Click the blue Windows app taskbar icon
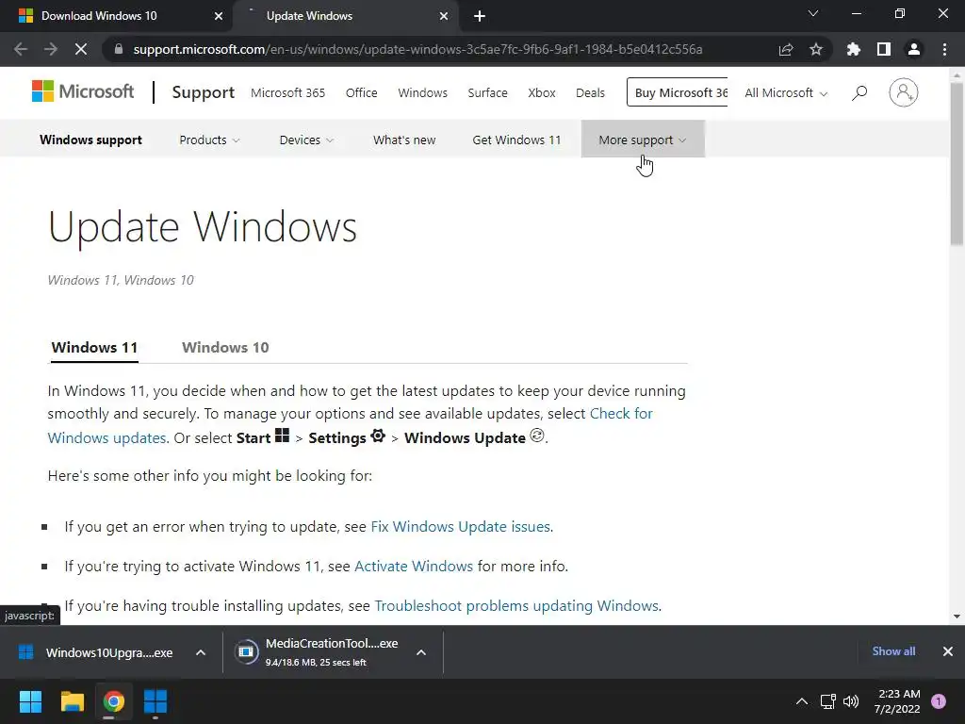The width and height of the screenshot is (965, 724). [x=155, y=701]
